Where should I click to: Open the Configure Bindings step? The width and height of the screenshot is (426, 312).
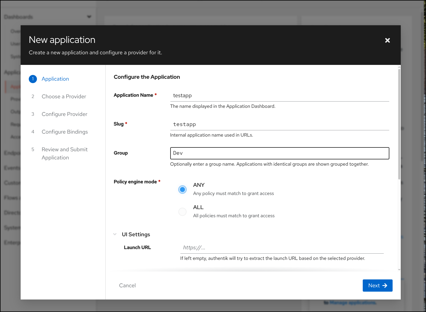click(x=65, y=132)
